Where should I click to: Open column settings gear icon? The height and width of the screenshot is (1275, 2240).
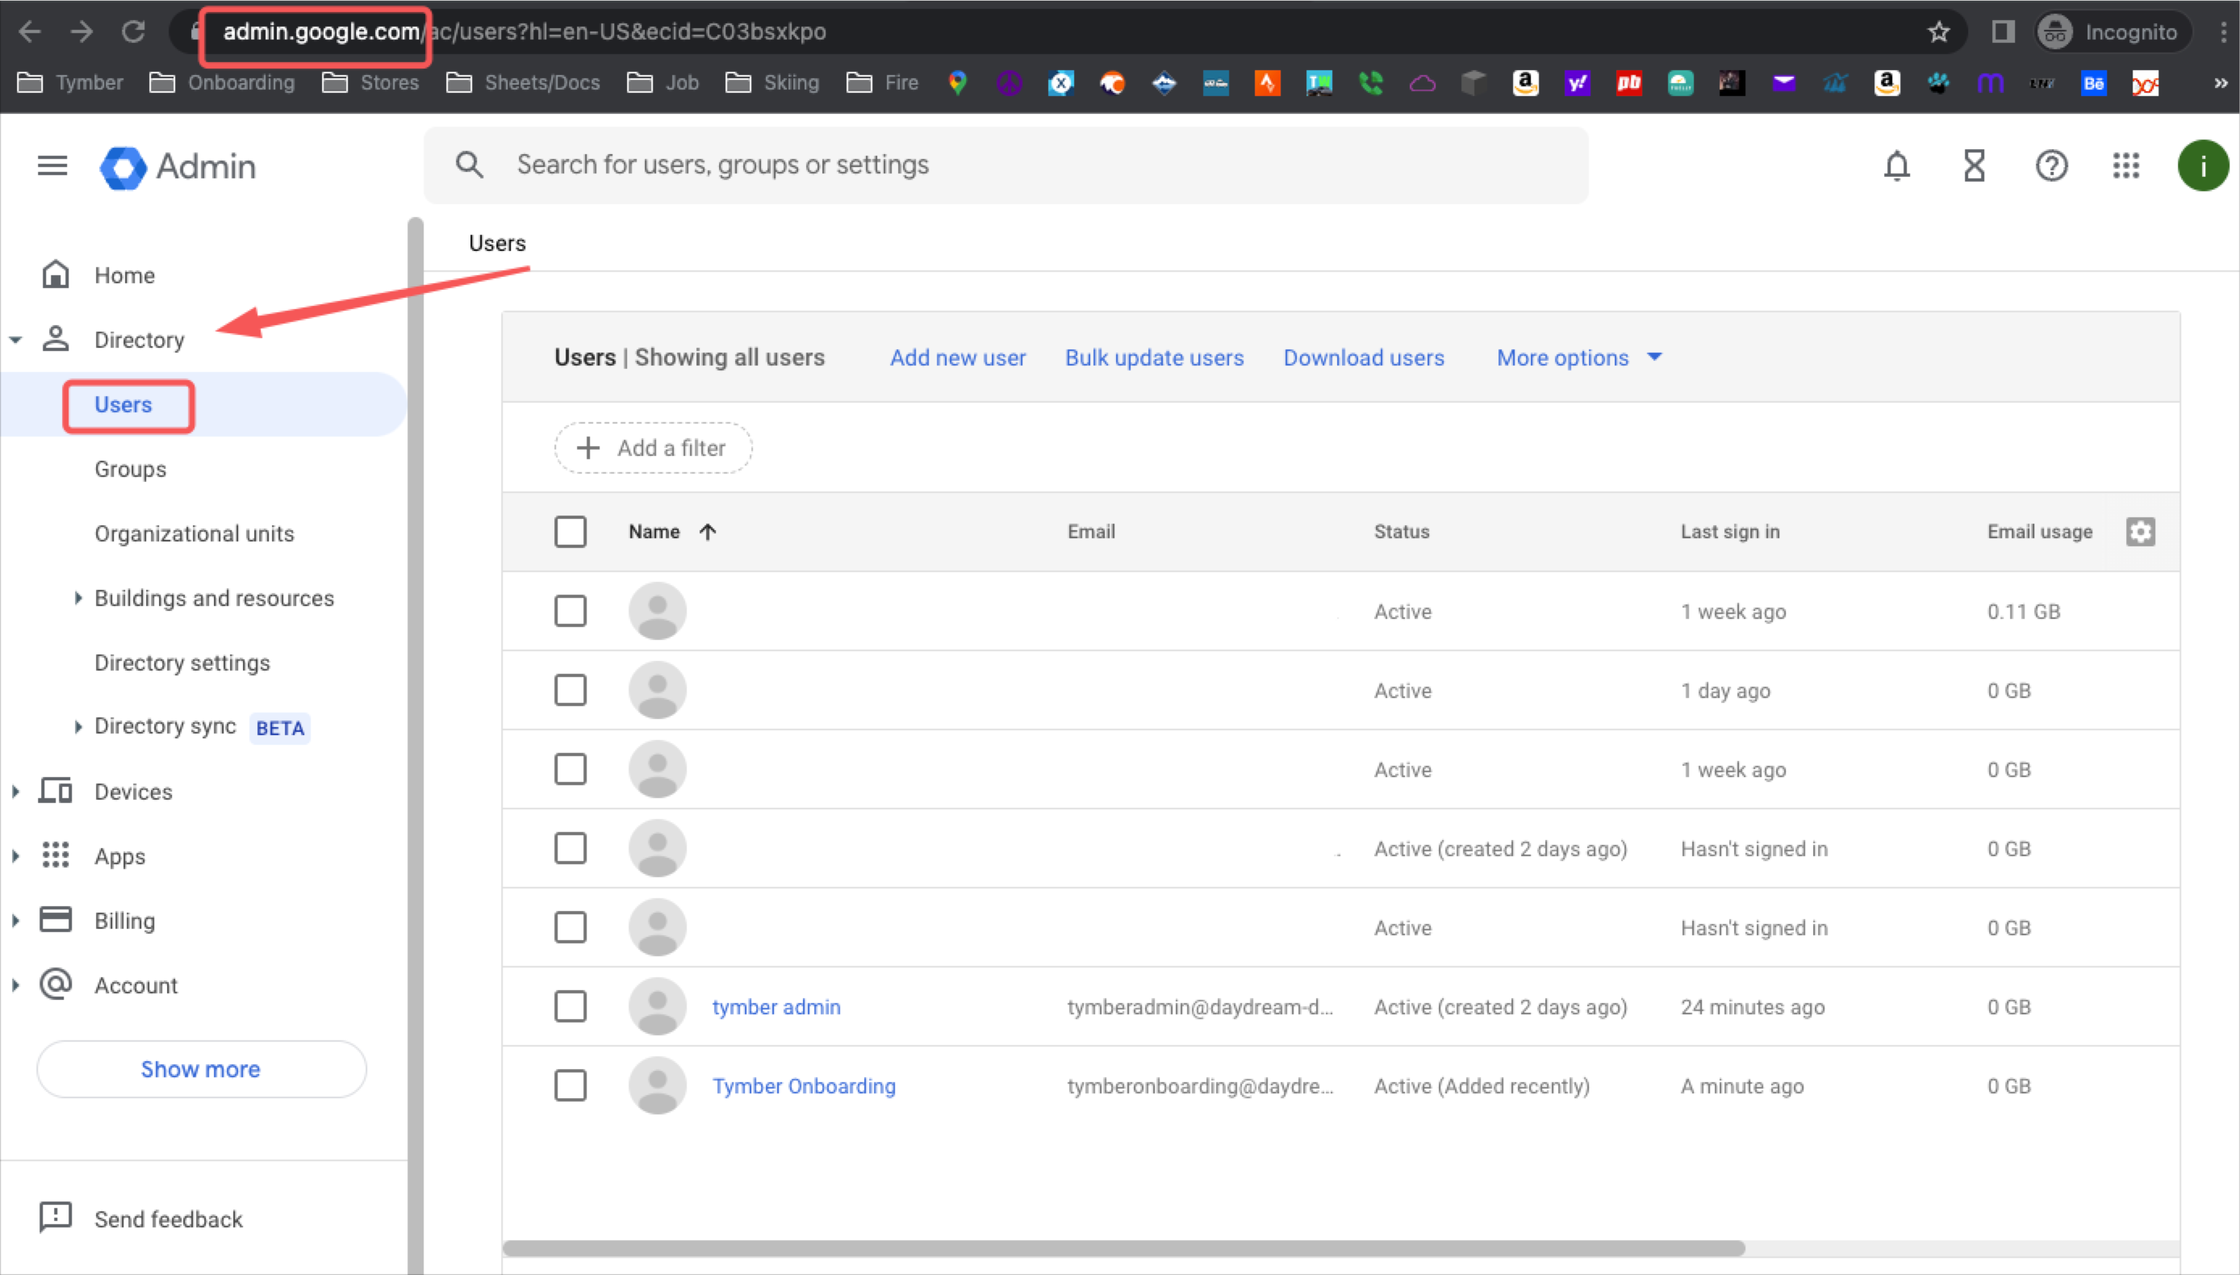tap(2139, 532)
